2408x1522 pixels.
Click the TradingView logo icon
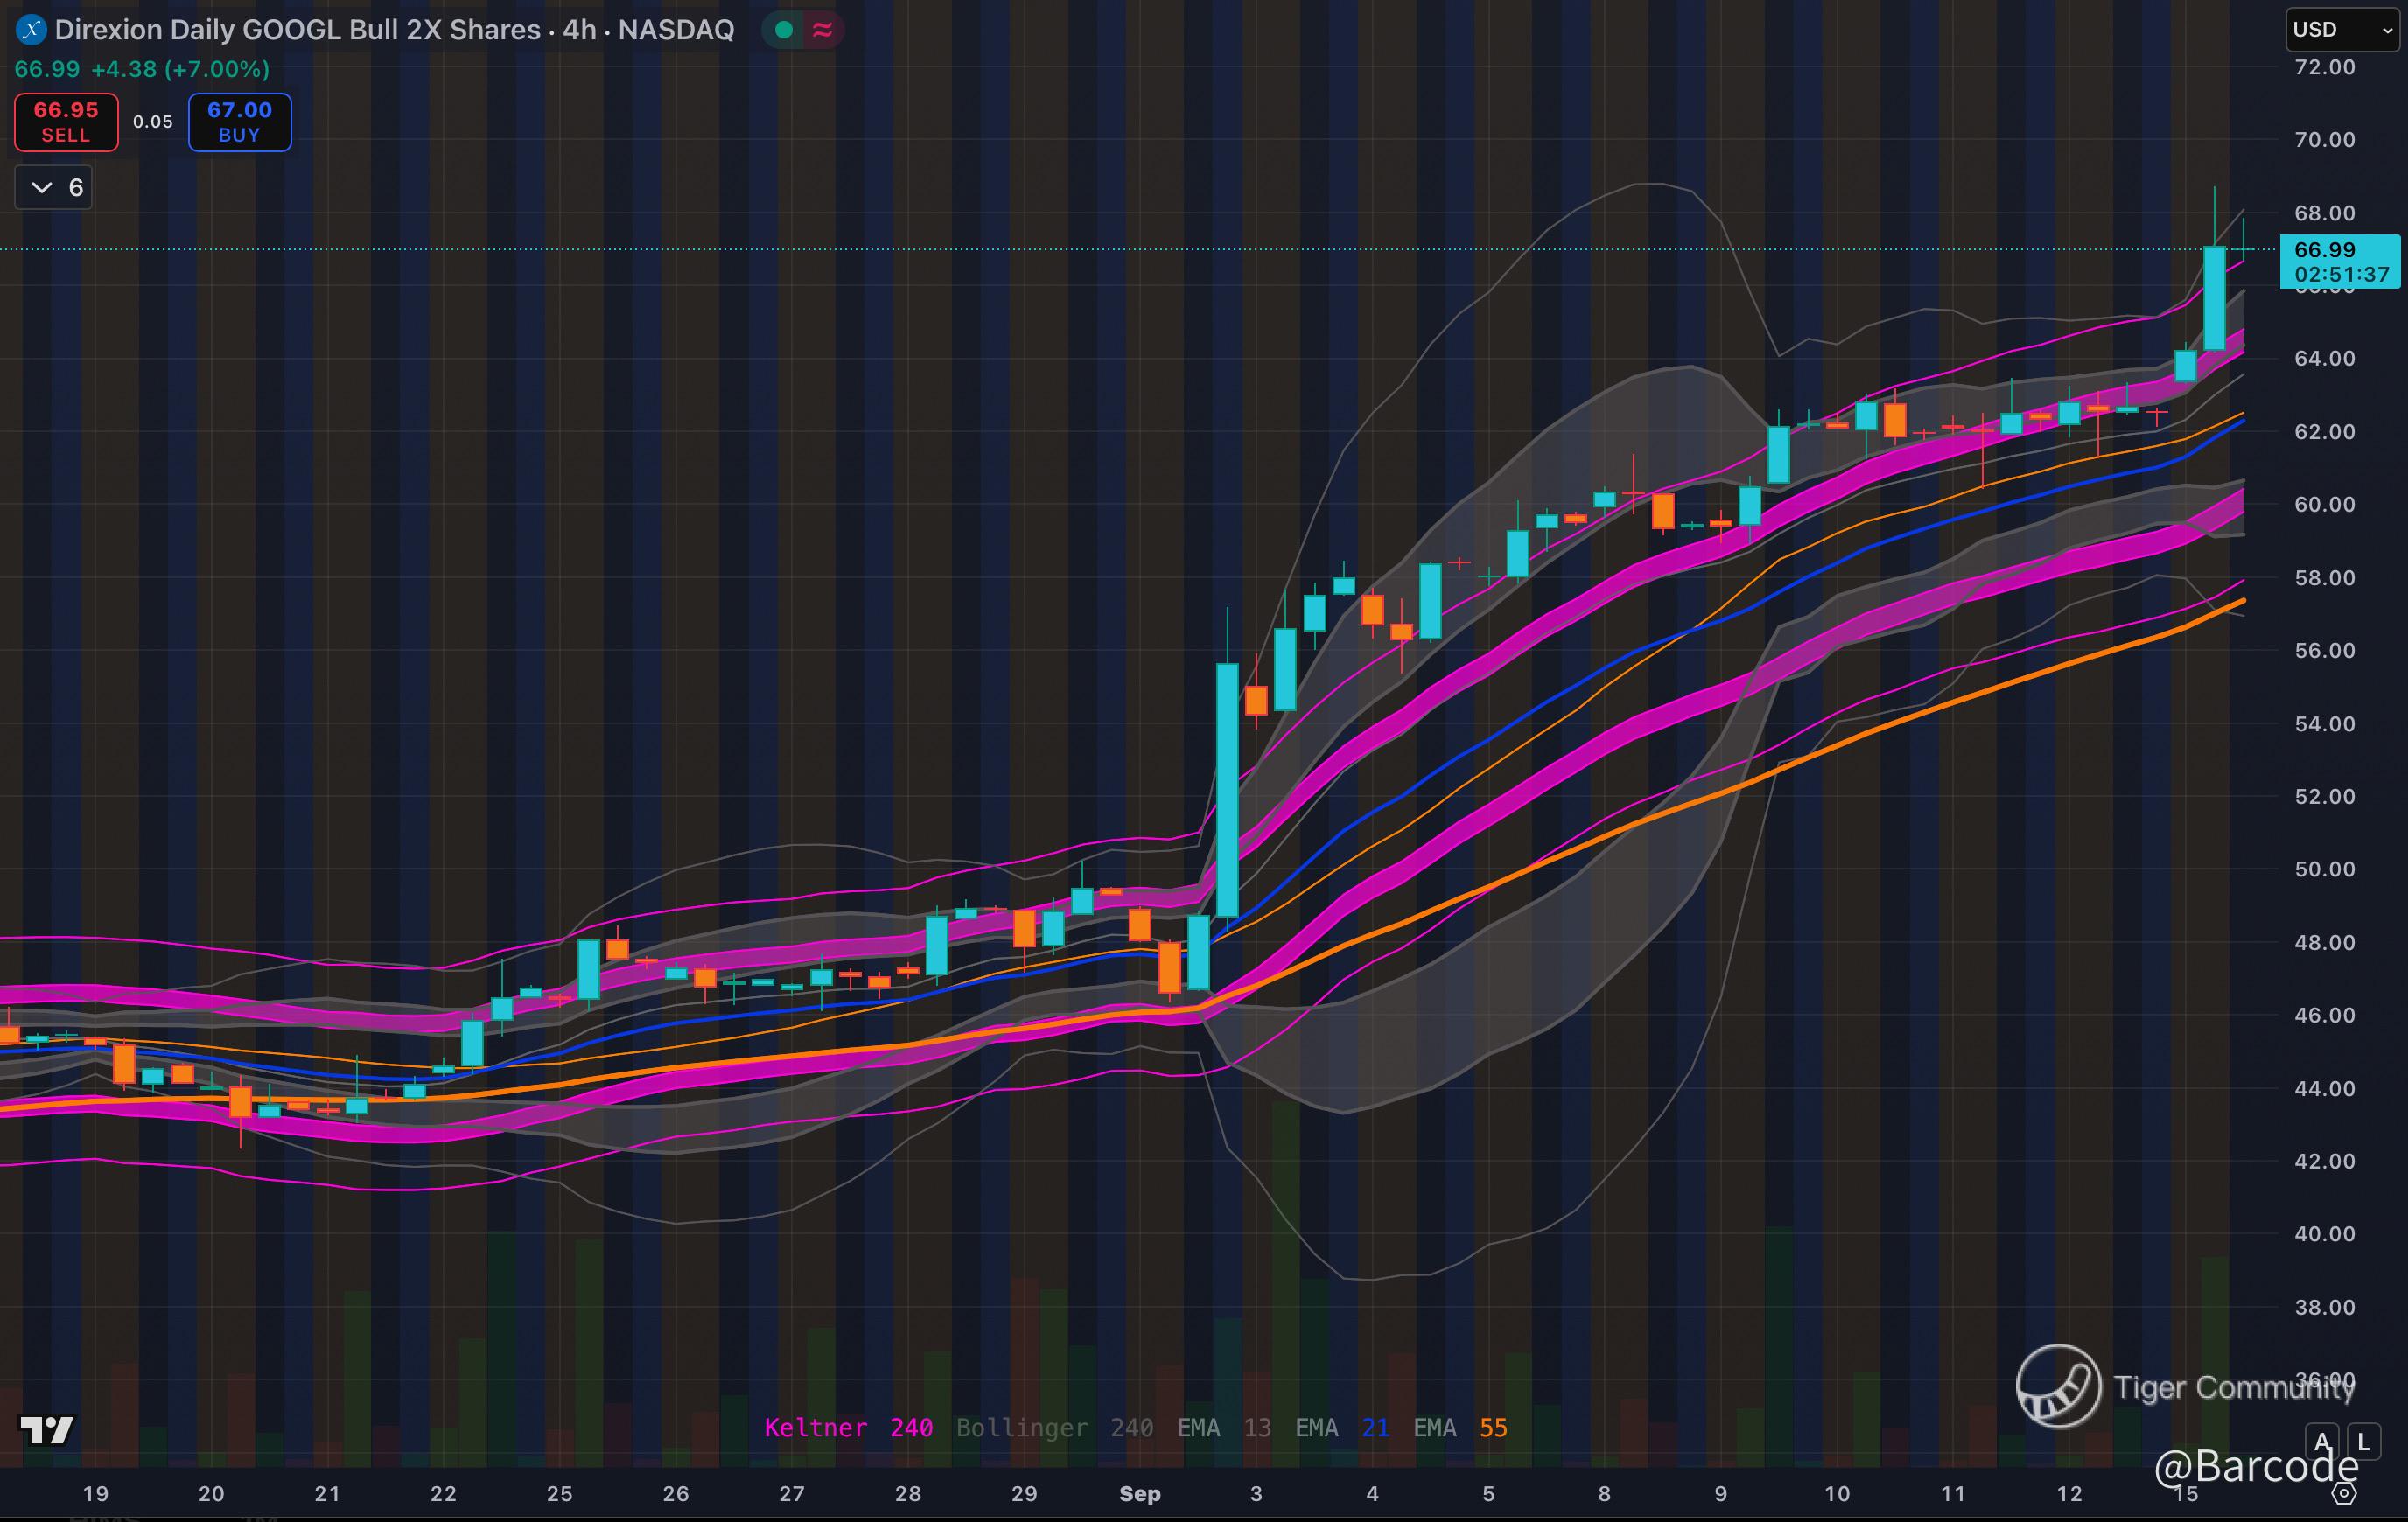[x=47, y=1431]
